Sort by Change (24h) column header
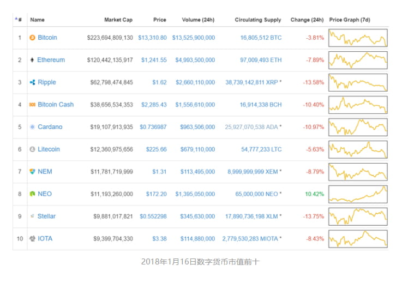Viewport: 396px width, 289px height. click(x=307, y=20)
